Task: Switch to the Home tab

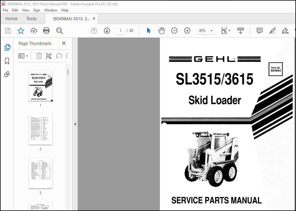Action: 11,19
